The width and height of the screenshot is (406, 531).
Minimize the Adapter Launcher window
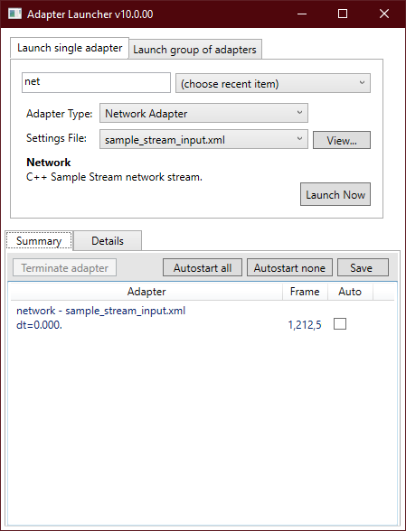(302, 14)
